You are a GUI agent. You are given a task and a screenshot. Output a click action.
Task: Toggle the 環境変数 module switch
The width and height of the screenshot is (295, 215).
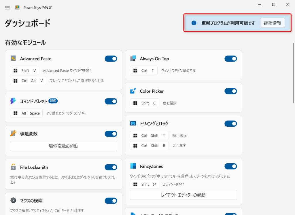click(x=111, y=134)
